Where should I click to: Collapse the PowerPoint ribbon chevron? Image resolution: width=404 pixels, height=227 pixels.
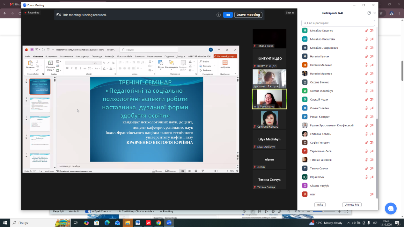tap(235, 74)
